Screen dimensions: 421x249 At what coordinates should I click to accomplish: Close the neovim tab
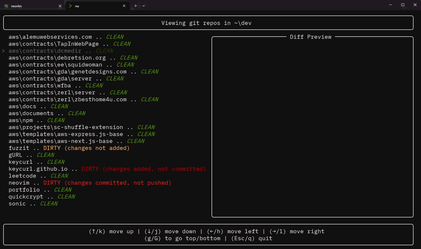pos(60,6)
